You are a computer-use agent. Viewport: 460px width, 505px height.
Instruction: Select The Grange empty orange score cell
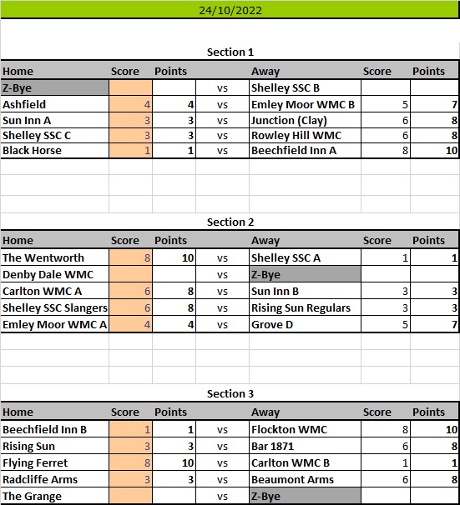(x=130, y=496)
